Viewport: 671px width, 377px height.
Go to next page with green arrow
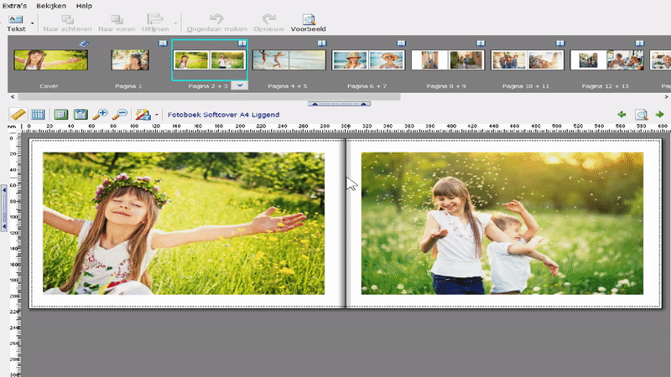tap(660, 115)
